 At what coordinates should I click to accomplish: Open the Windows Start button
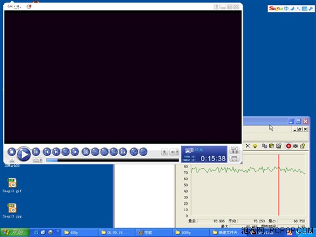pos(15,233)
